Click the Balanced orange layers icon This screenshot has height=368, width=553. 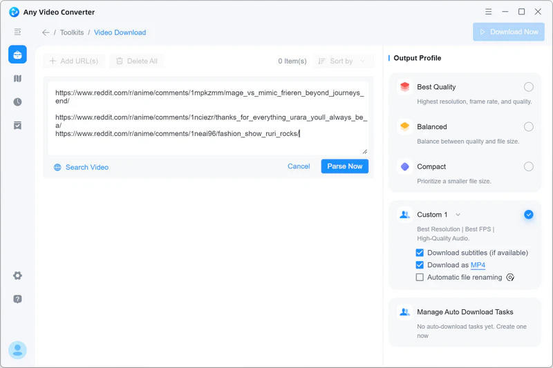tap(405, 126)
